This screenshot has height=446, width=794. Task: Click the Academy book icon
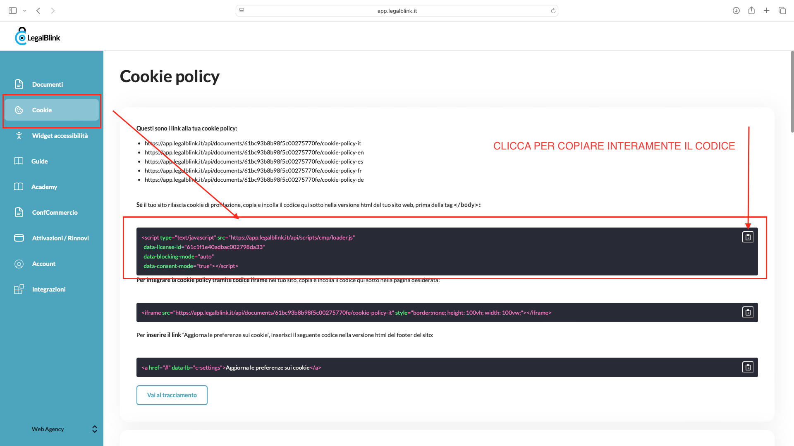[x=19, y=187]
